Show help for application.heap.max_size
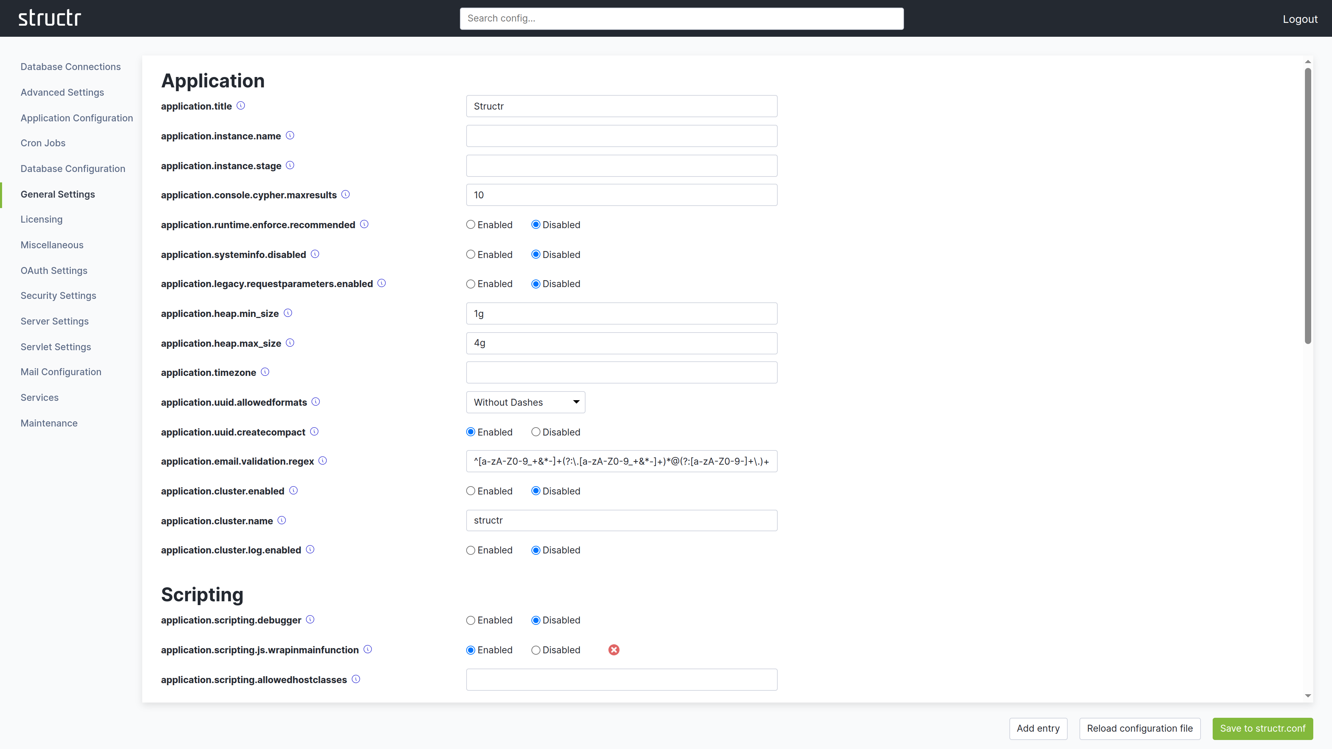Screen dimensions: 1332x749 [291, 343]
